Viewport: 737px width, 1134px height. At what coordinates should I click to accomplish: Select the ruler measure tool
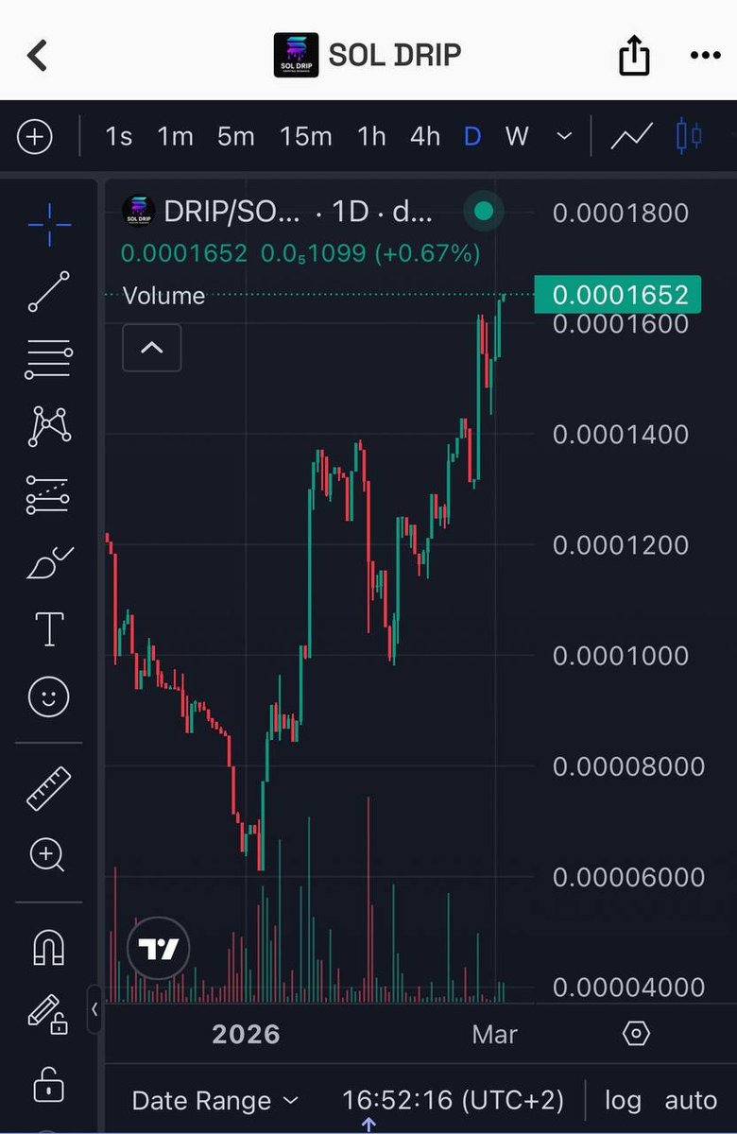coord(49,788)
